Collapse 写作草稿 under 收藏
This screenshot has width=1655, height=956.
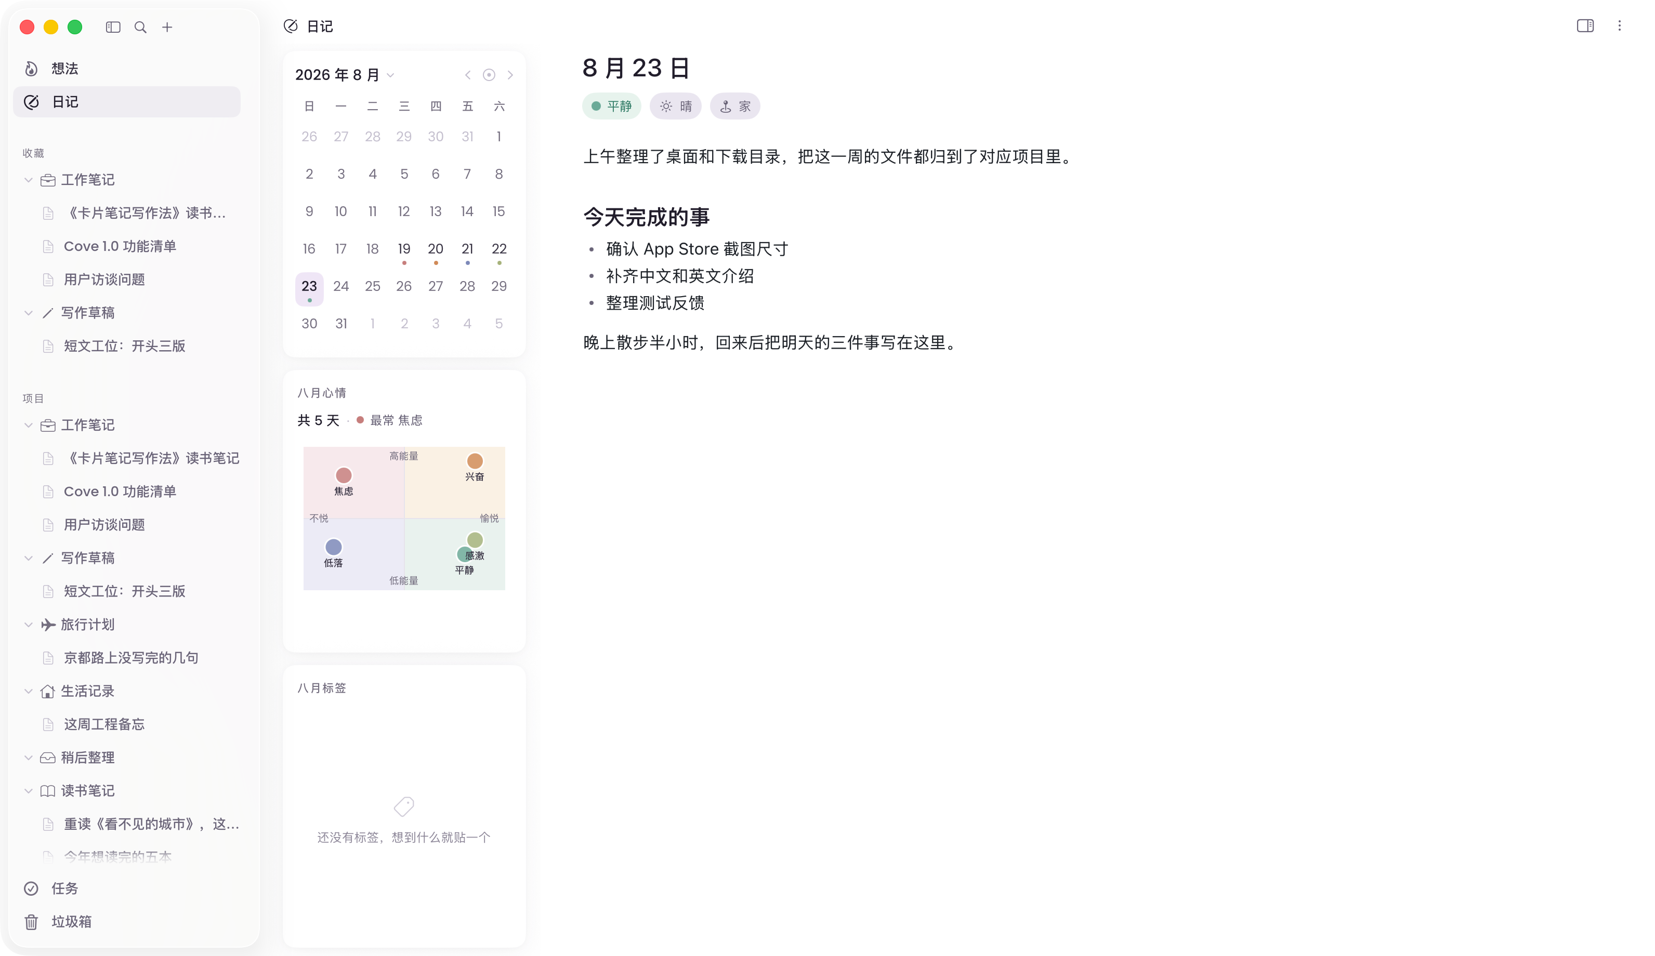28,313
